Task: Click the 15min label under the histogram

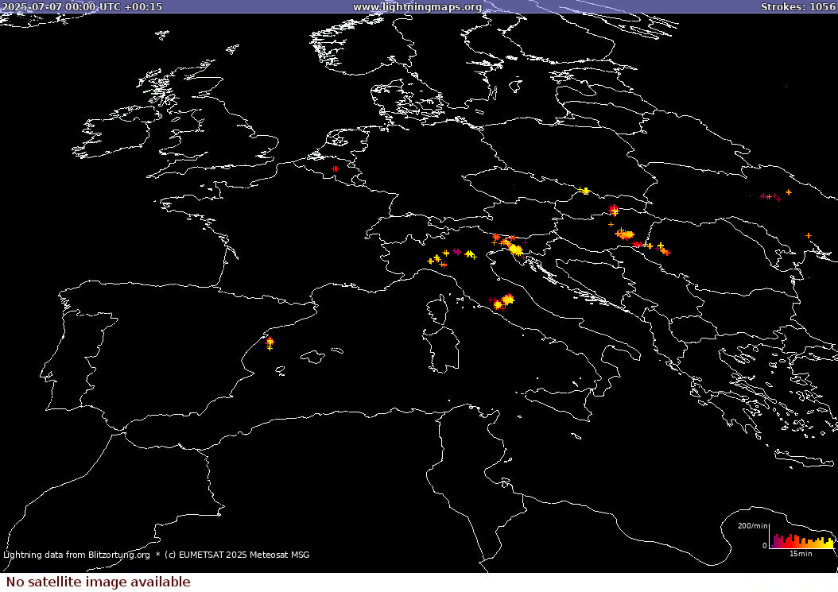Action: click(799, 553)
